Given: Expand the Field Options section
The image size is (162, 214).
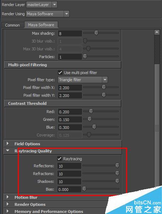Looking at the screenshot, I should pyautogui.click(x=8, y=143).
